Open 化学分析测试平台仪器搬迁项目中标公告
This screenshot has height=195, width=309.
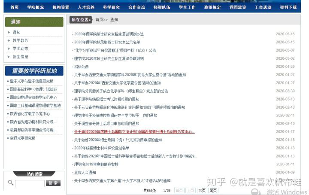coord(115,50)
